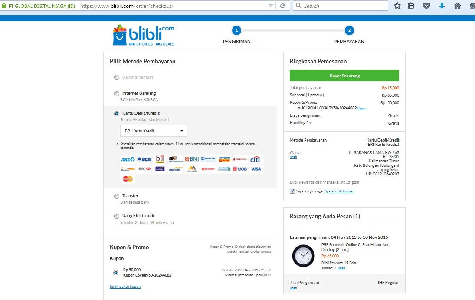Click the Mandiri debit card logo
Image resolution: width=475 pixels, height=300 pixels.
coord(160,169)
